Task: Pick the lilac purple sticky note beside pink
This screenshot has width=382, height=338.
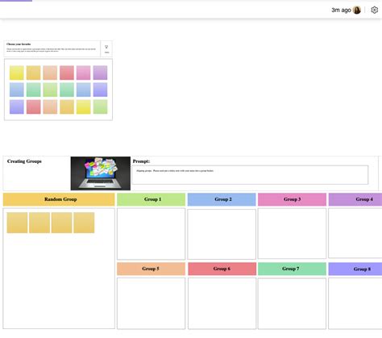Action: [x=100, y=73]
